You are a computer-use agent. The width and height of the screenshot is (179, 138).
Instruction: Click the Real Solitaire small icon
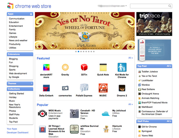click(x=139, y=89)
